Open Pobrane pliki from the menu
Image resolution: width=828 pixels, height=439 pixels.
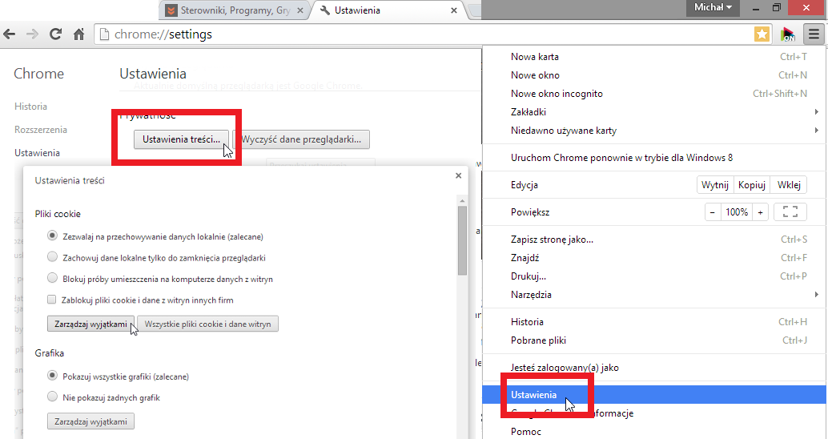(655, 340)
